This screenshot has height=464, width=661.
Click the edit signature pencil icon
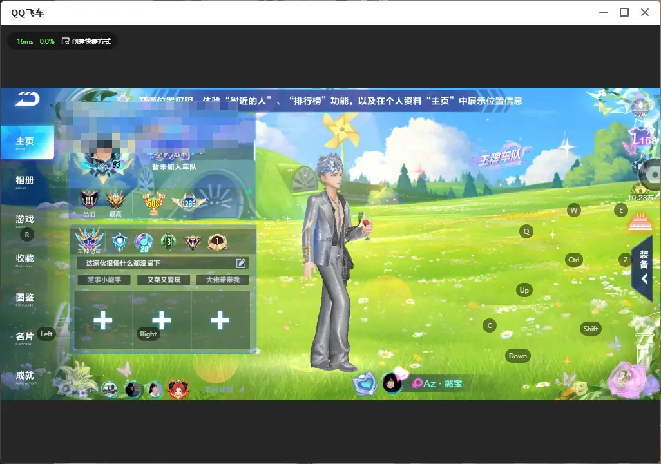pyautogui.click(x=241, y=263)
